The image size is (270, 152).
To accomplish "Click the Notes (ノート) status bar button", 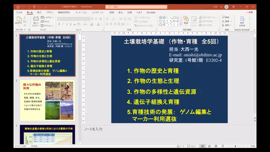I will [x=181, y=146].
